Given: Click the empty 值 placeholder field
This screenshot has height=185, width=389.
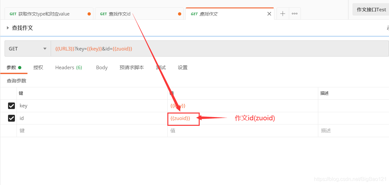Looking at the screenshot, I should point(243,131).
